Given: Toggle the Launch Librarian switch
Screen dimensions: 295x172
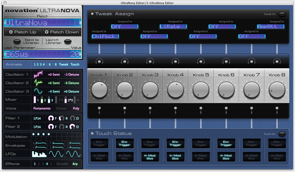Looking at the screenshot, I should 68,41.
